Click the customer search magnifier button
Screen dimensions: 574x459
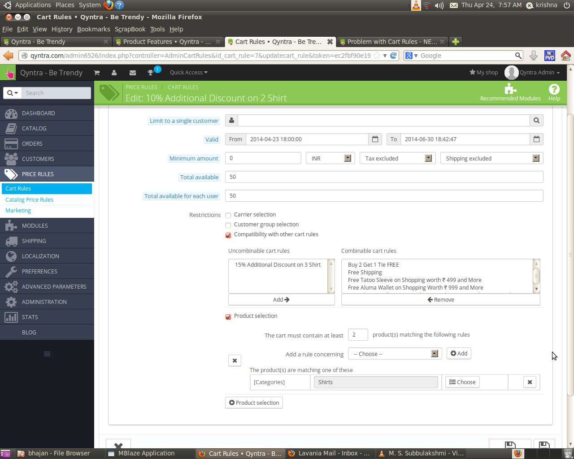536,121
